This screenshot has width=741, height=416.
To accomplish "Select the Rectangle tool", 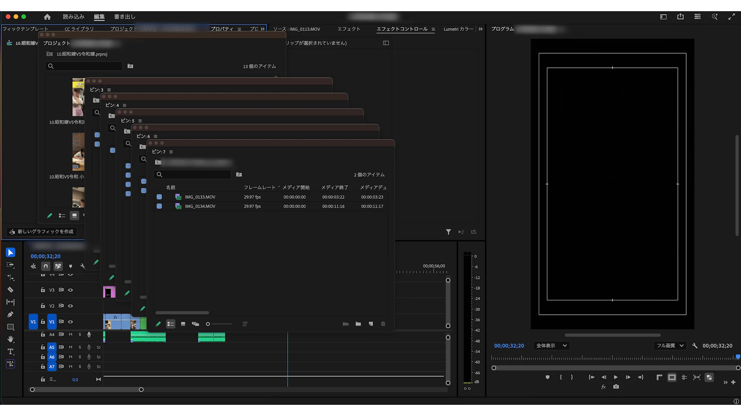I will [10, 327].
